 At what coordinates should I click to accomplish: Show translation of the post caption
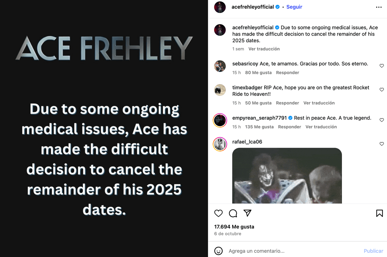[x=264, y=49]
